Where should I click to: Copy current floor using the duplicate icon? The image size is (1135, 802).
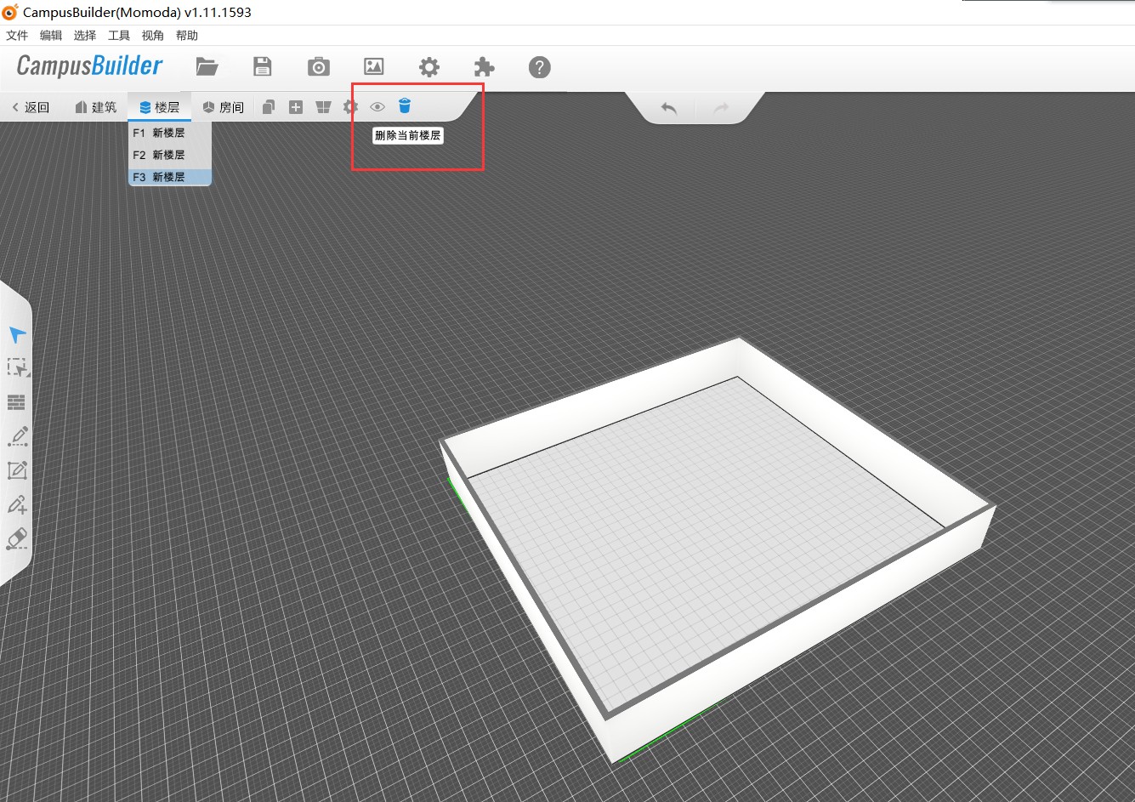(x=269, y=107)
